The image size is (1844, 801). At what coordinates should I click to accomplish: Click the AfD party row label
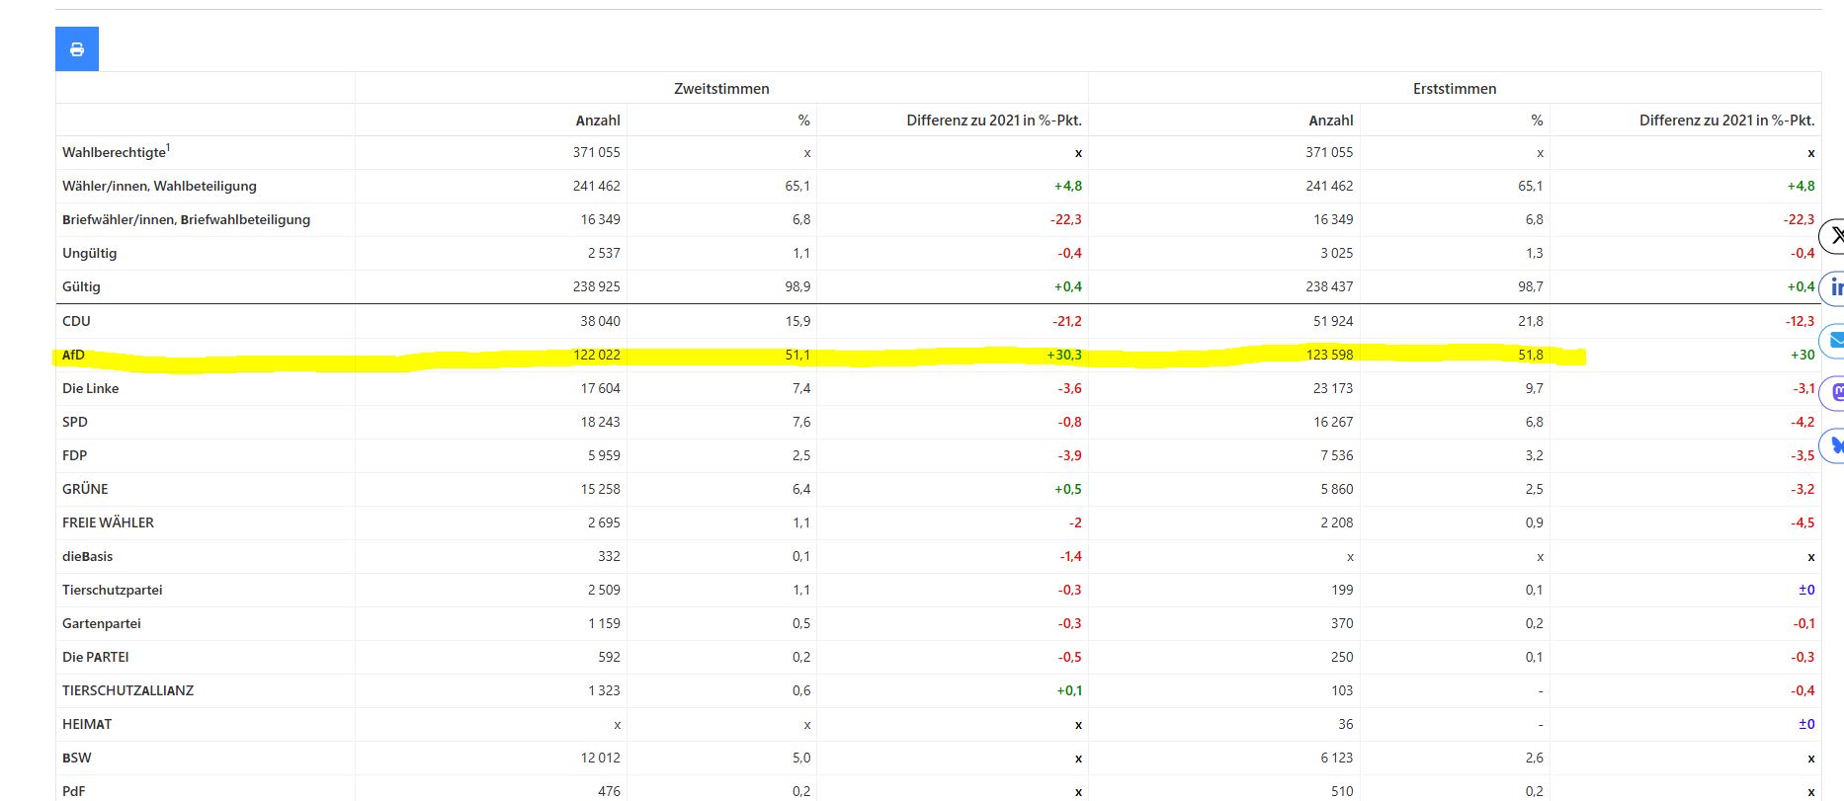[73, 355]
